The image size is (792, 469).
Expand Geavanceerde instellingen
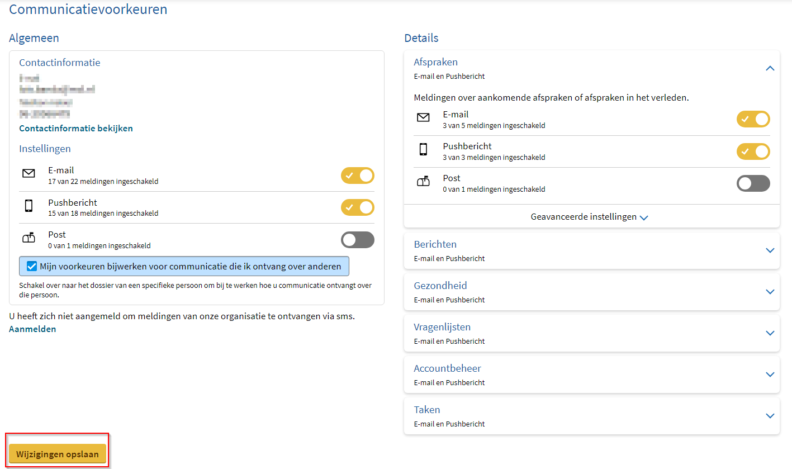point(589,217)
